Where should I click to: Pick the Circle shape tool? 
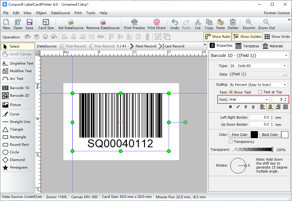point(18,152)
